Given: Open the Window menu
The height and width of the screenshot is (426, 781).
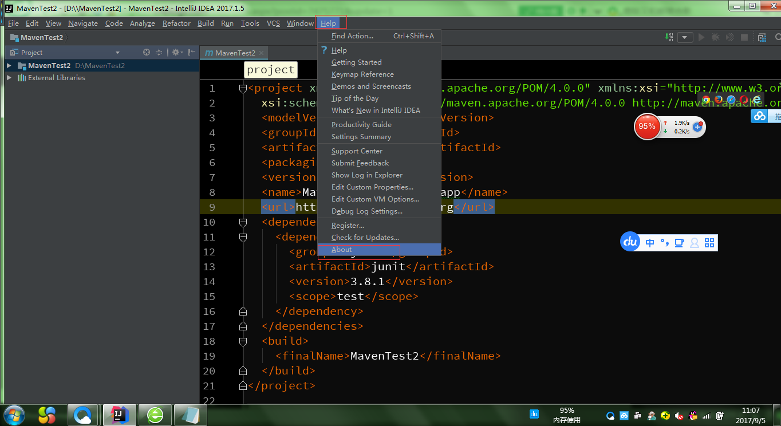Looking at the screenshot, I should [x=300, y=23].
